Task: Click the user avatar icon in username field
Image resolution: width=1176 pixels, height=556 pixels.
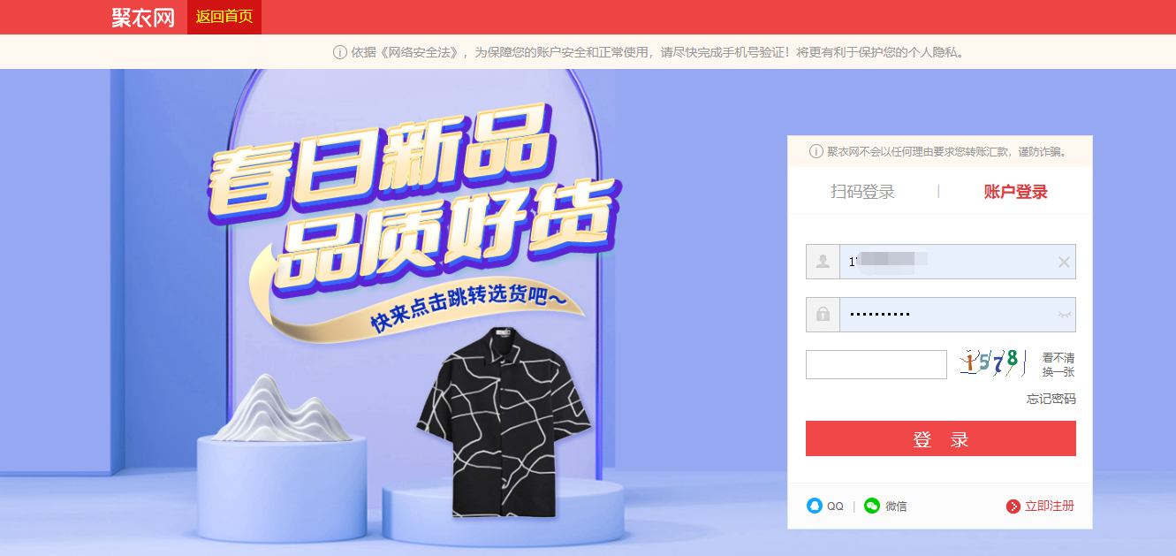Action: click(823, 262)
